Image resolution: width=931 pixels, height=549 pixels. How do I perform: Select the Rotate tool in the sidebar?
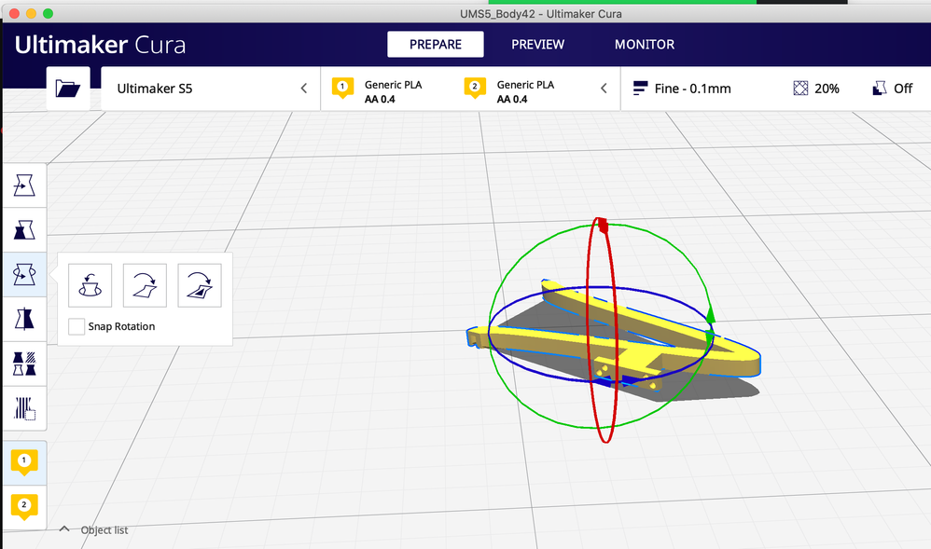(24, 274)
